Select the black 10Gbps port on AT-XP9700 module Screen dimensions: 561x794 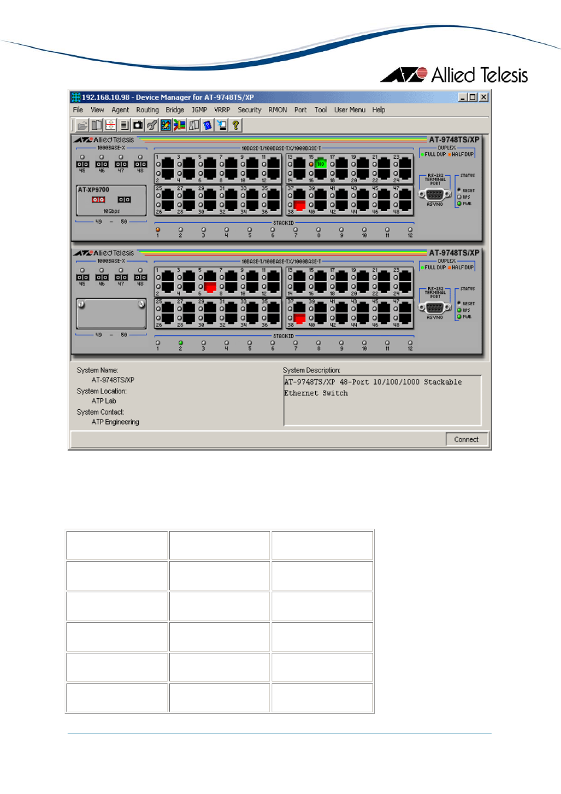point(124,200)
